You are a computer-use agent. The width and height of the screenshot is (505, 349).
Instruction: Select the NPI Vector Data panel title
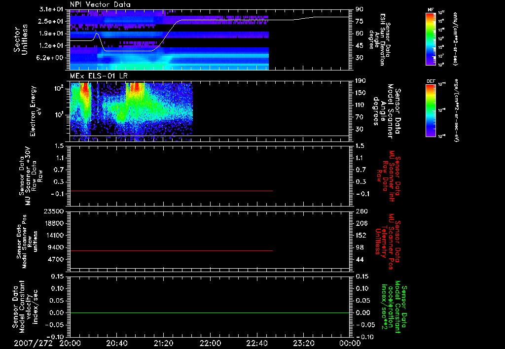click(101, 4)
